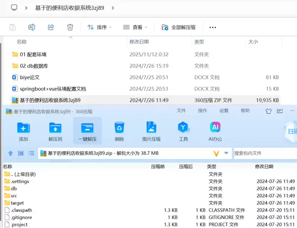Expand the 查看 view dropdown

click(136, 27)
